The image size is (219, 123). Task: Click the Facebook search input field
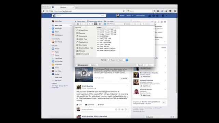[79, 16]
